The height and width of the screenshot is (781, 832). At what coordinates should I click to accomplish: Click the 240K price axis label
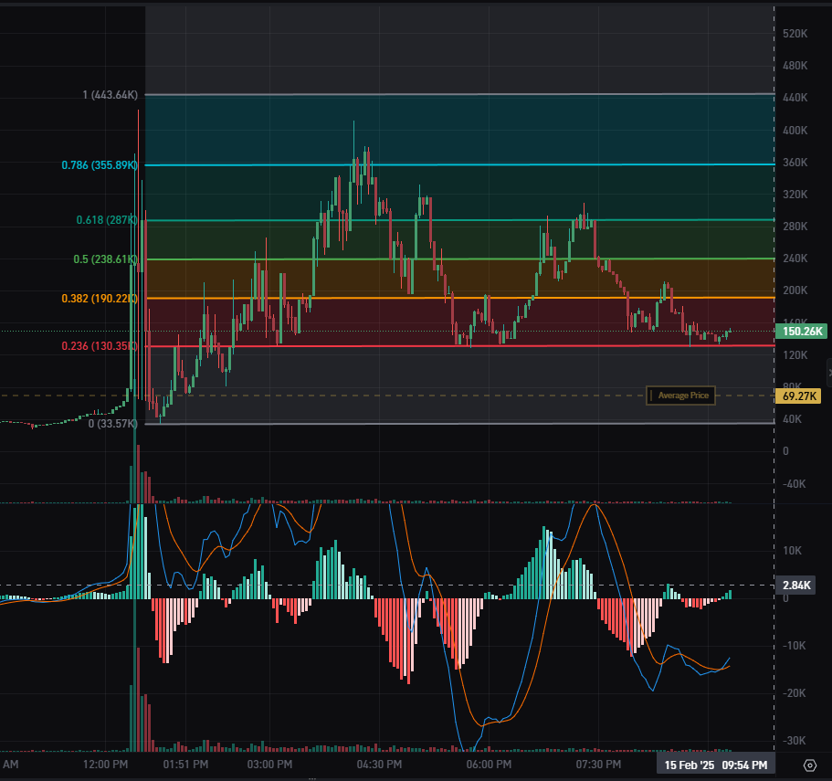click(795, 259)
